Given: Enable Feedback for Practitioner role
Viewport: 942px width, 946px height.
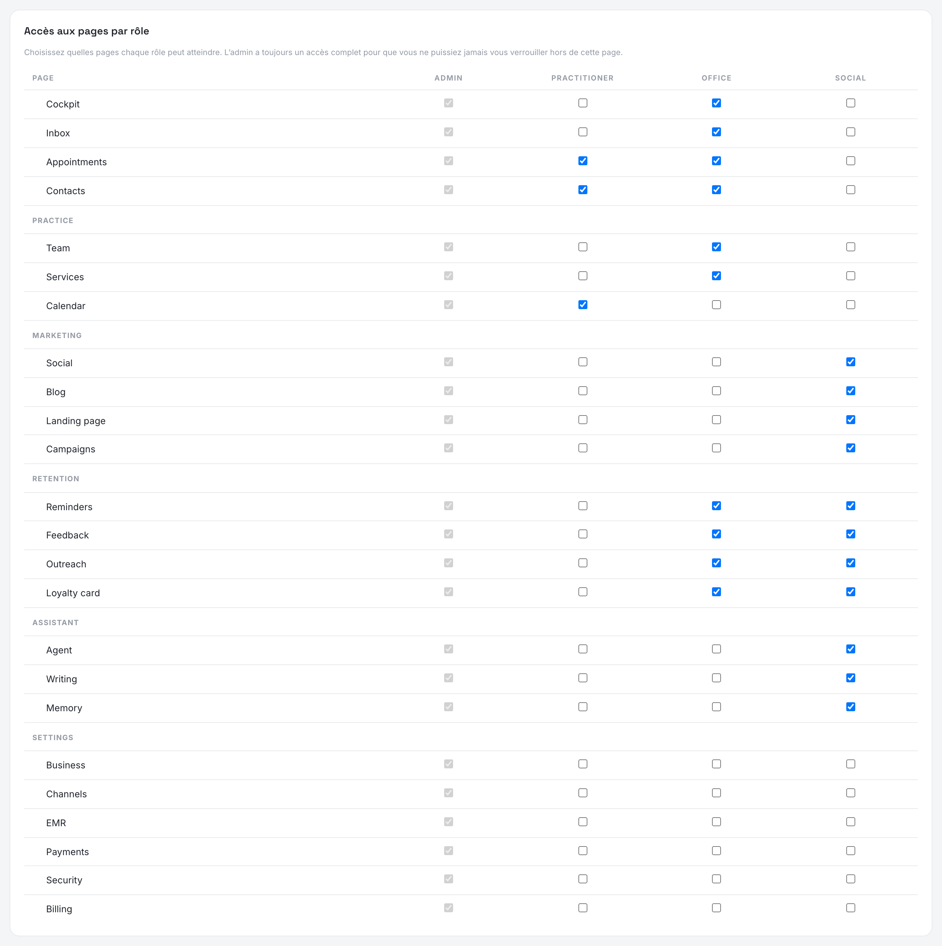Looking at the screenshot, I should (583, 534).
